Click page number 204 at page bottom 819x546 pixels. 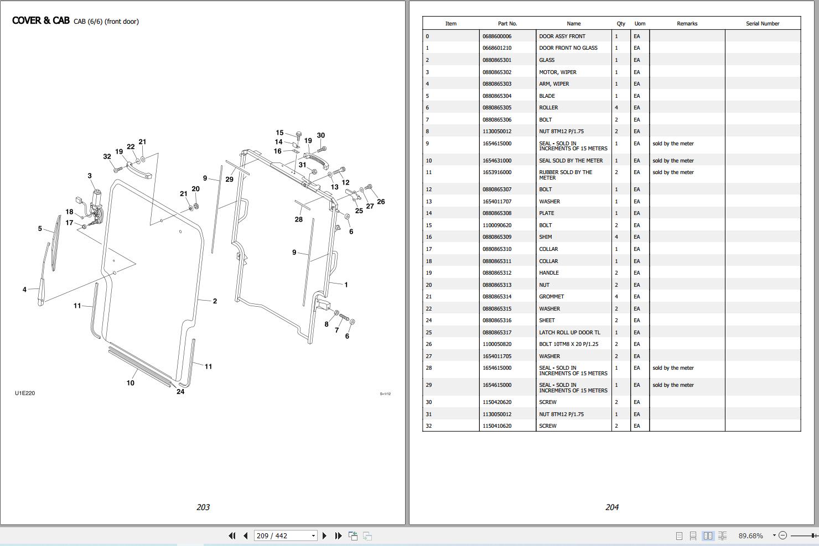click(x=612, y=507)
